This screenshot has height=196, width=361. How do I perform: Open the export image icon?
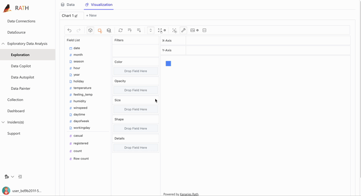(x=193, y=30)
